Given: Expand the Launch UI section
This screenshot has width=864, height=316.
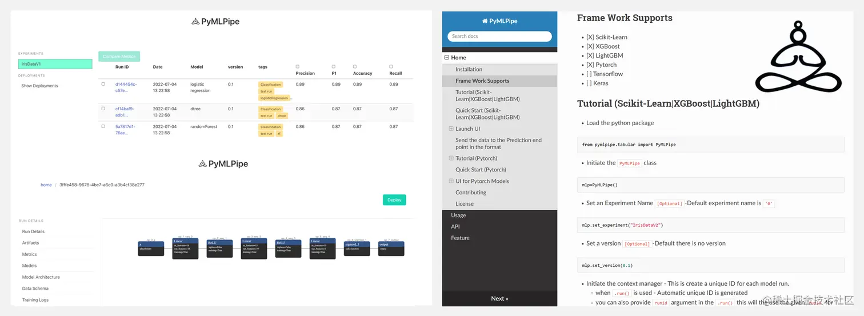Looking at the screenshot, I should tap(451, 129).
